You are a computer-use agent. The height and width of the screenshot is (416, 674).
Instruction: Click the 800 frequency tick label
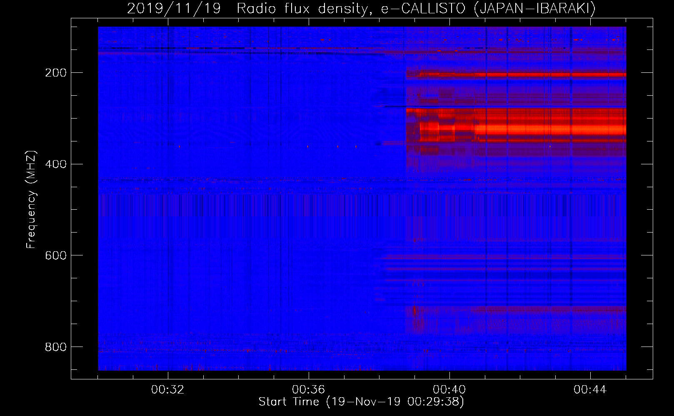coord(55,347)
